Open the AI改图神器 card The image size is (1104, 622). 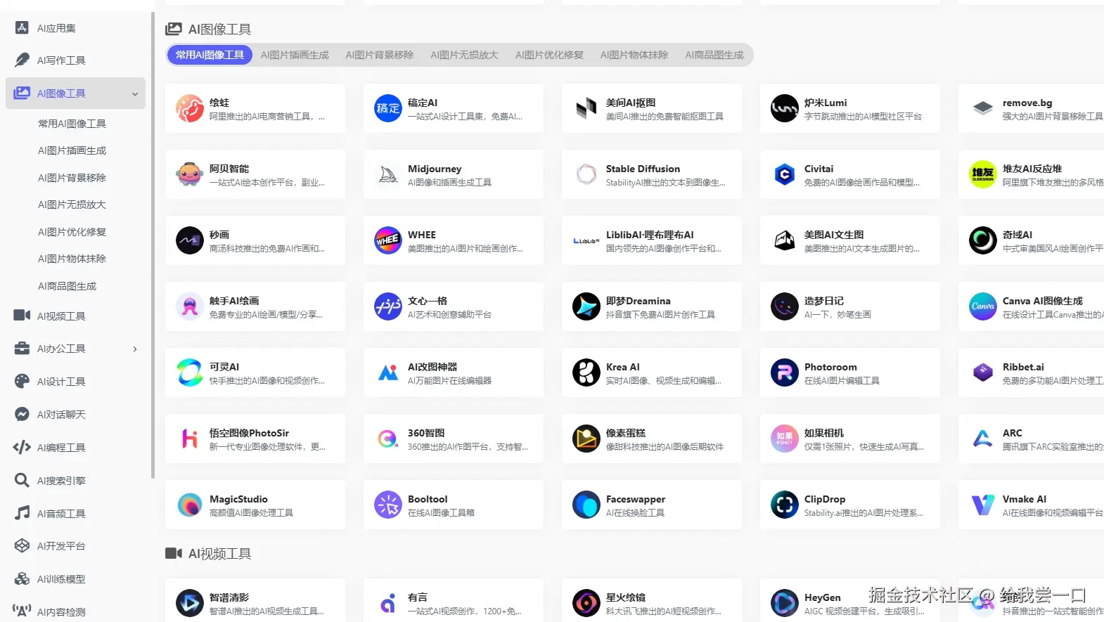tap(454, 372)
